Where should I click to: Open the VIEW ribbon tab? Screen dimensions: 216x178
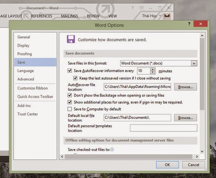tap(112, 16)
